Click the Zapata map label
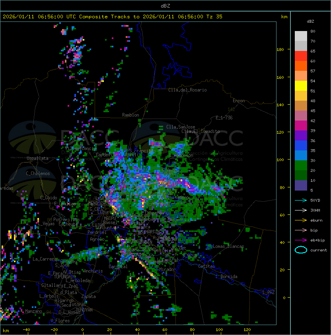 [88, 296]
